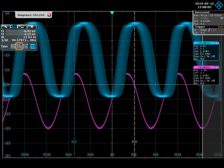The height and width of the screenshot is (168, 224).
Task: Minimize the cursor results box
Action: coord(23,26)
